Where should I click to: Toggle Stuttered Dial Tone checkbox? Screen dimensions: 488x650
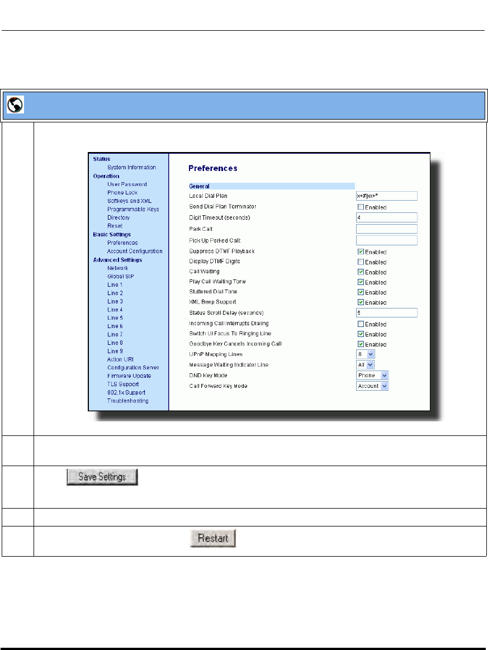(x=361, y=292)
